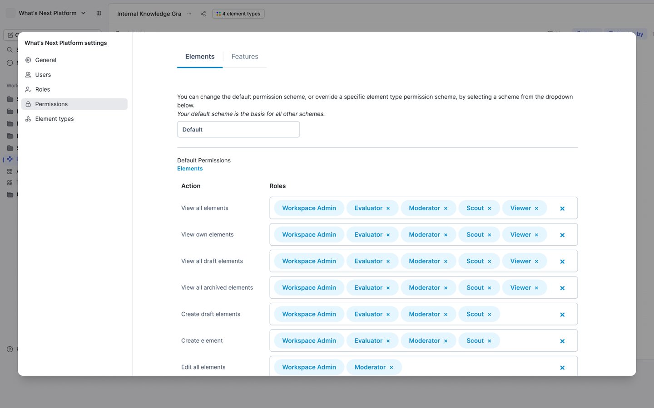
Task: Remove Viewer from View all archived elements
Action: click(x=536, y=288)
